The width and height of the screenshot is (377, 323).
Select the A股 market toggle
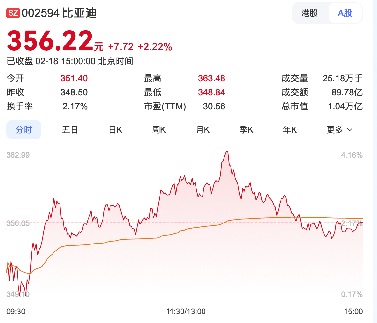(x=345, y=13)
